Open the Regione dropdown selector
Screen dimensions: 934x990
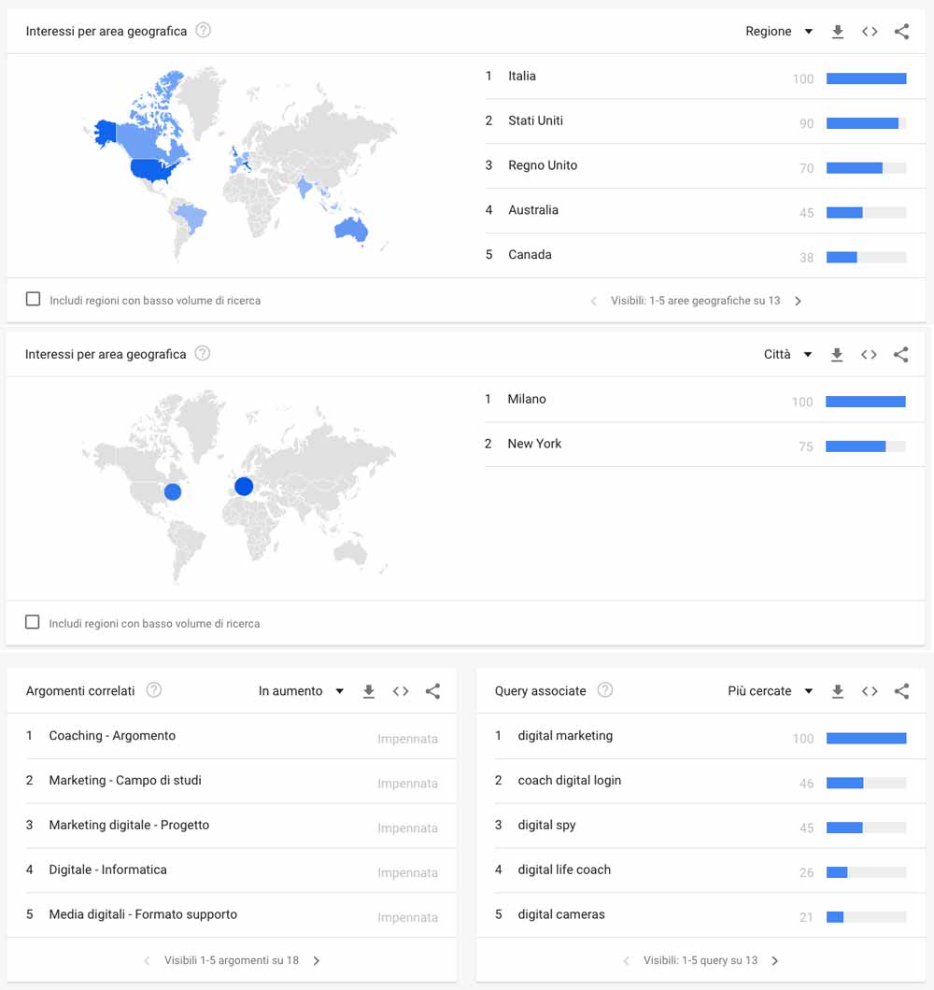779,32
